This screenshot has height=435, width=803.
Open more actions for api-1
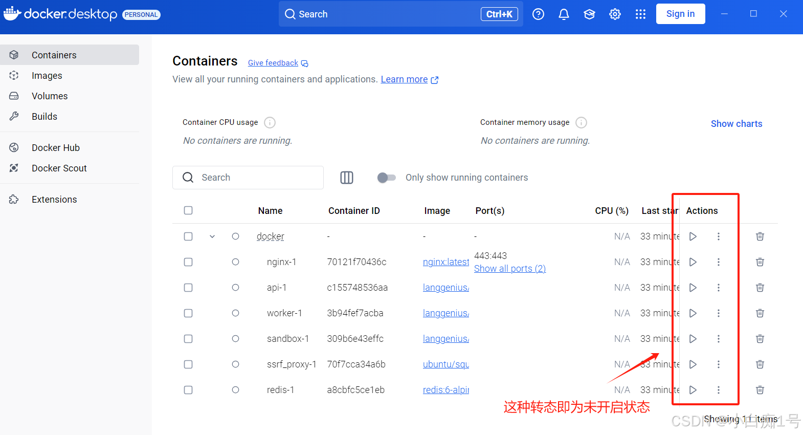click(x=719, y=288)
